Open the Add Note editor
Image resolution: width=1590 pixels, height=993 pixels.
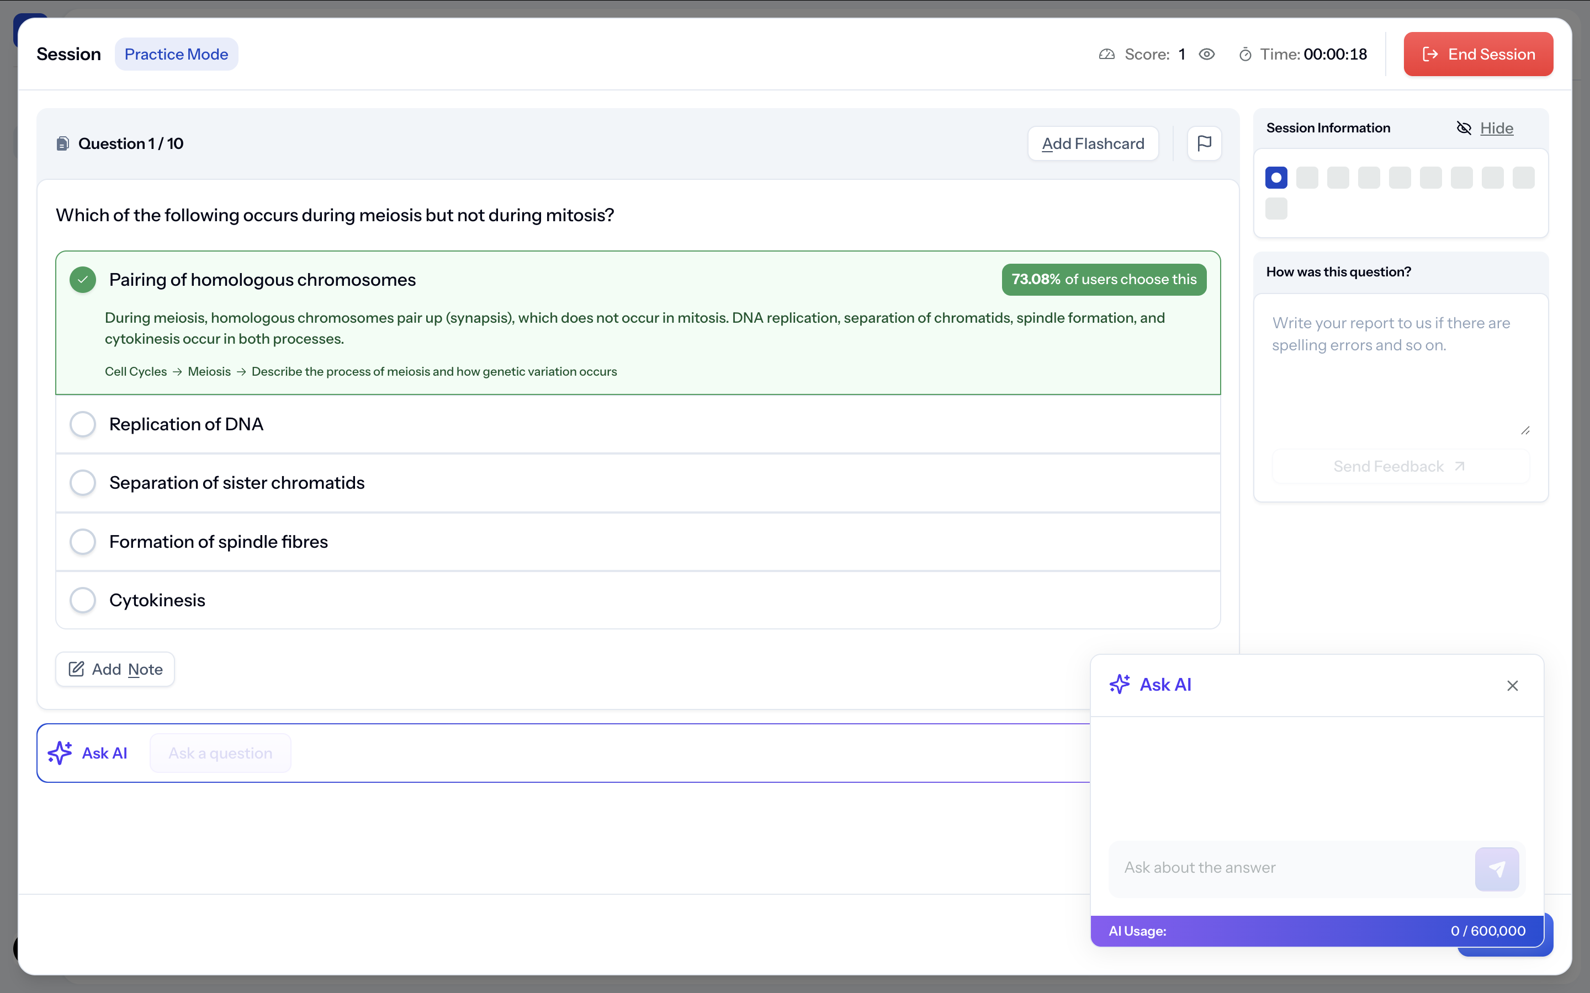click(115, 669)
